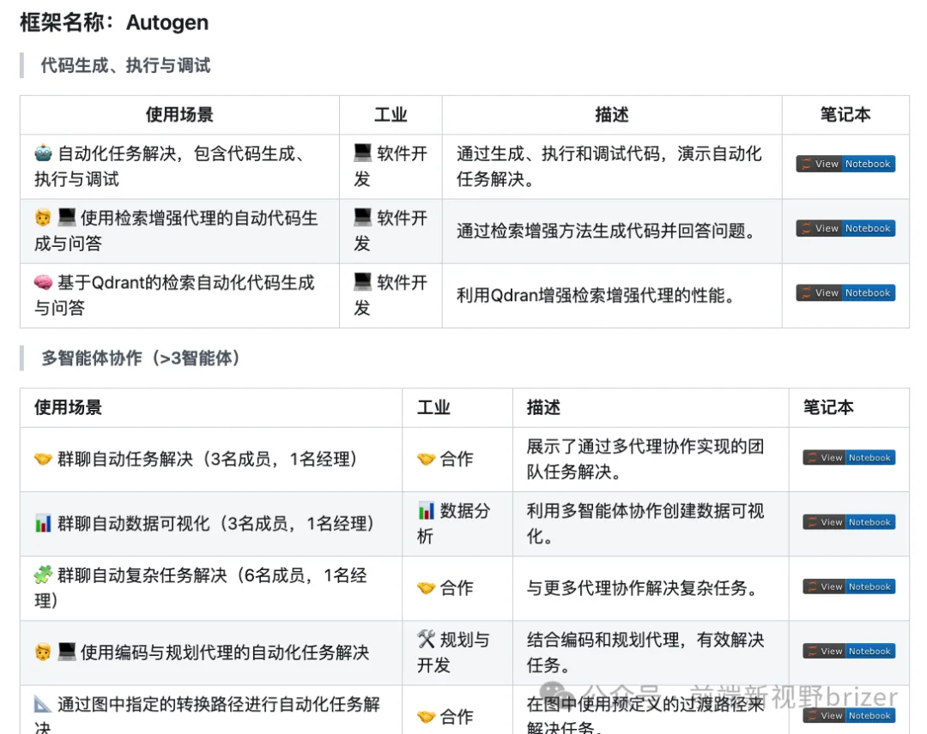The height and width of the screenshot is (734, 927).
Task: Click handshake icon in 通过图中指定 row's 工业 cell
Action: 427,716
